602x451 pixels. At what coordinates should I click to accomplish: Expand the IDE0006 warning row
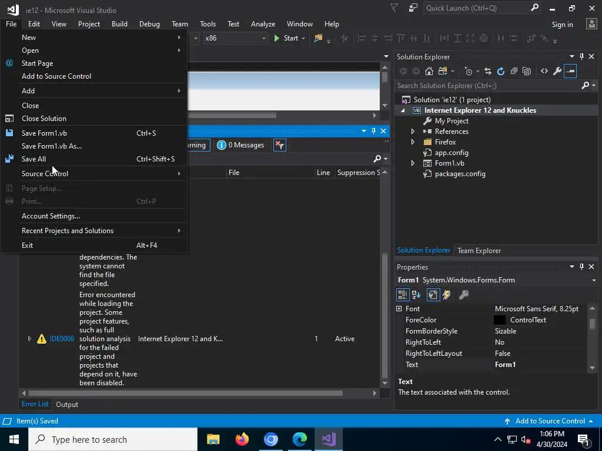pos(29,339)
